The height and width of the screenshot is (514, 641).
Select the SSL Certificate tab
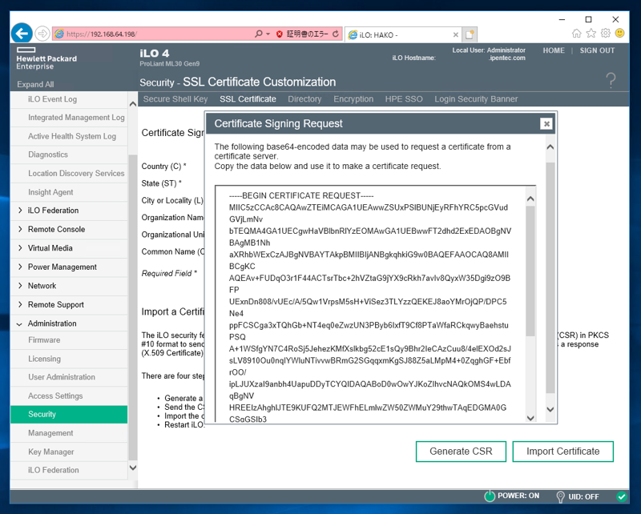[248, 99]
